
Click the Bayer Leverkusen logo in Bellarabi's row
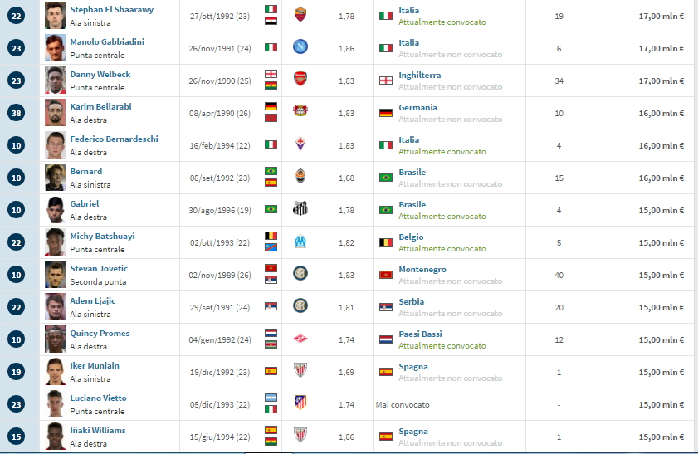click(300, 111)
